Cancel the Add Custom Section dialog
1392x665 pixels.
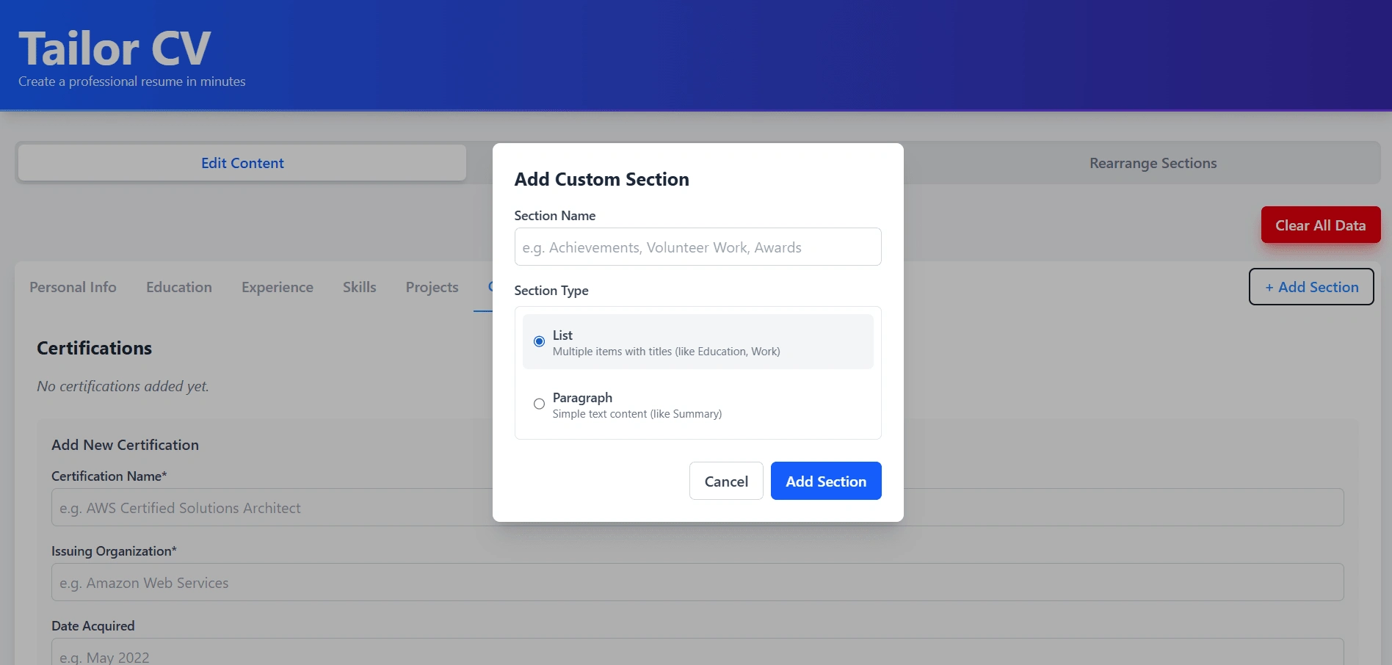pos(726,481)
